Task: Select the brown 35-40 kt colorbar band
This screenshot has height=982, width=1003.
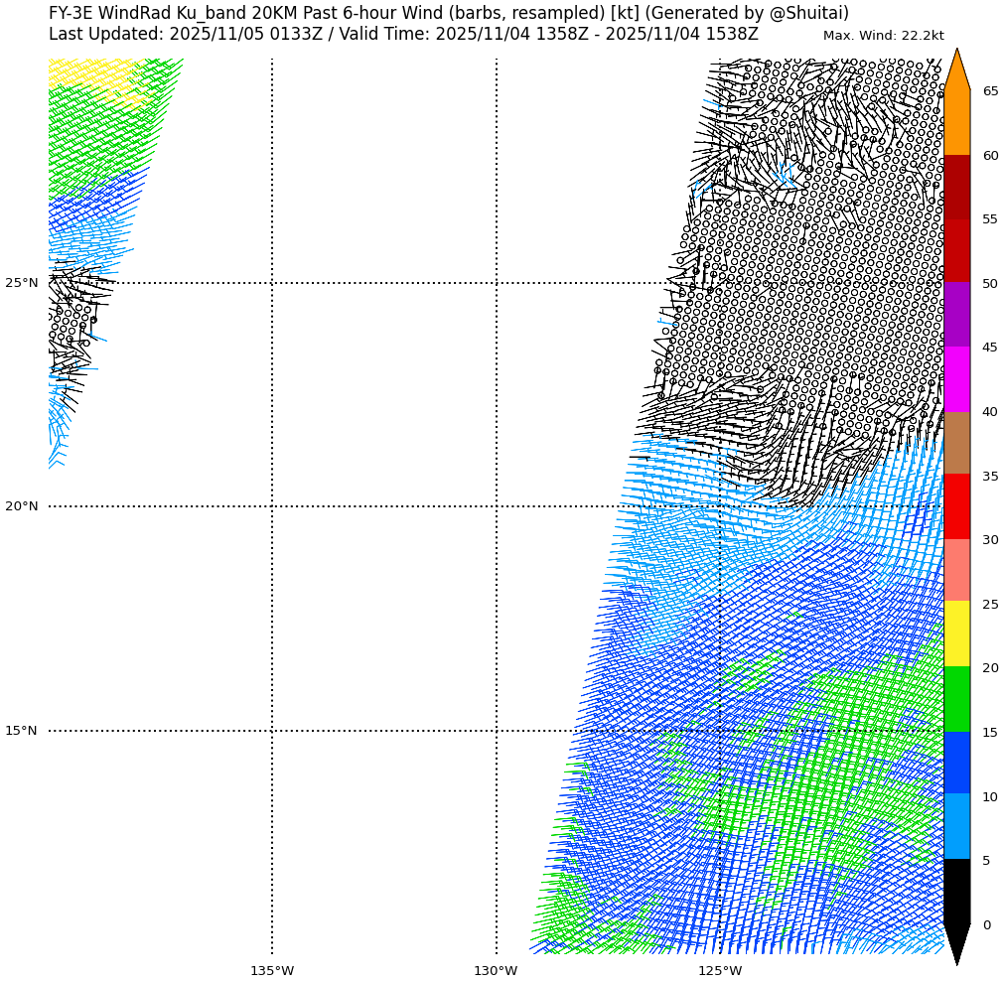Action: point(956,443)
